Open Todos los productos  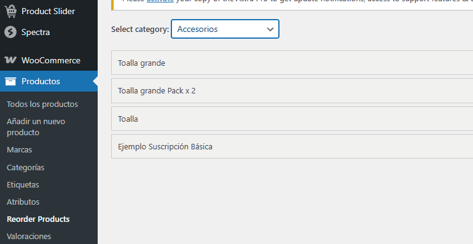(42, 104)
